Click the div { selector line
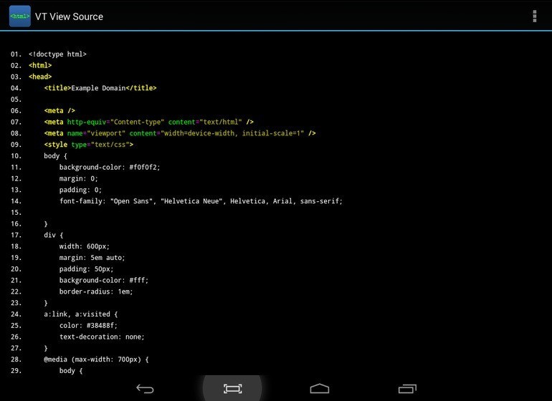The width and height of the screenshot is (552, 401). coord(54,235)
